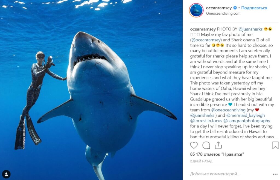Open @oneoceandiving team mention
The width and height of the screenshot is (280, 180).
pyautogui.click(x=229, y=110)
